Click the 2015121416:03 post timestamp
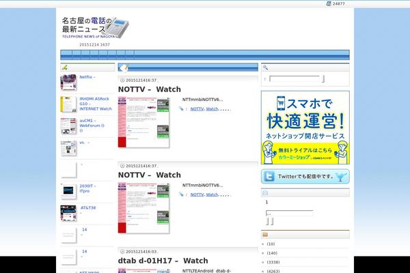Viewport: 410px width, 273px height. click(141, 252)
